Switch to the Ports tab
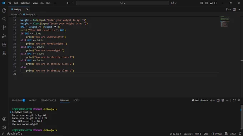The image size is (243, 136). (x=76, y=100)
